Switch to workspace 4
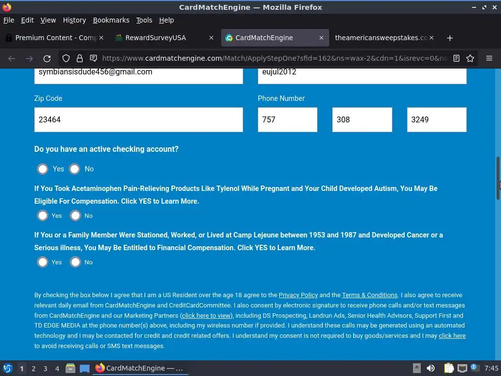Screen dimensions: 501x376 click(57, 369)
